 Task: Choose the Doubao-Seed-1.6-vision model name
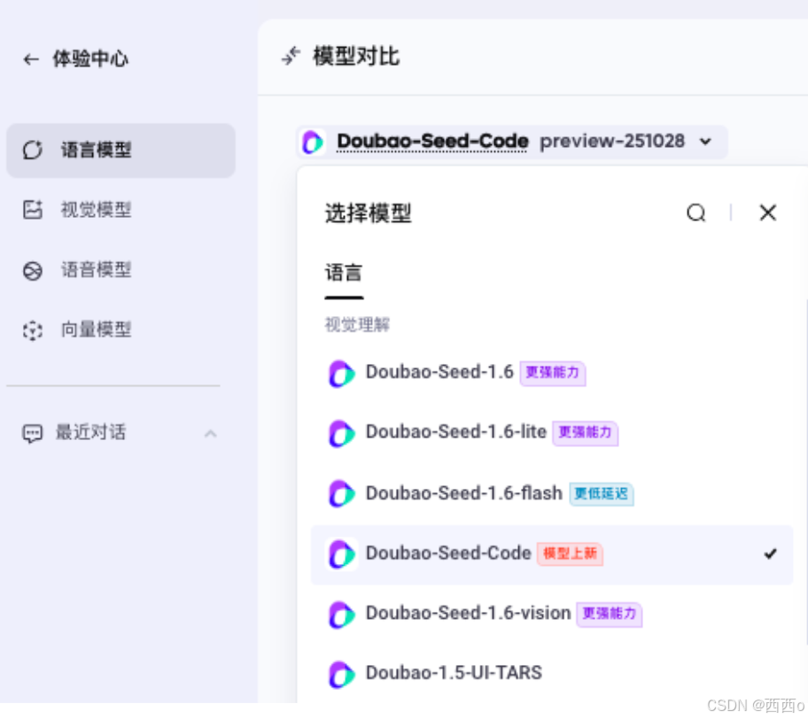[x=468, y=613]
